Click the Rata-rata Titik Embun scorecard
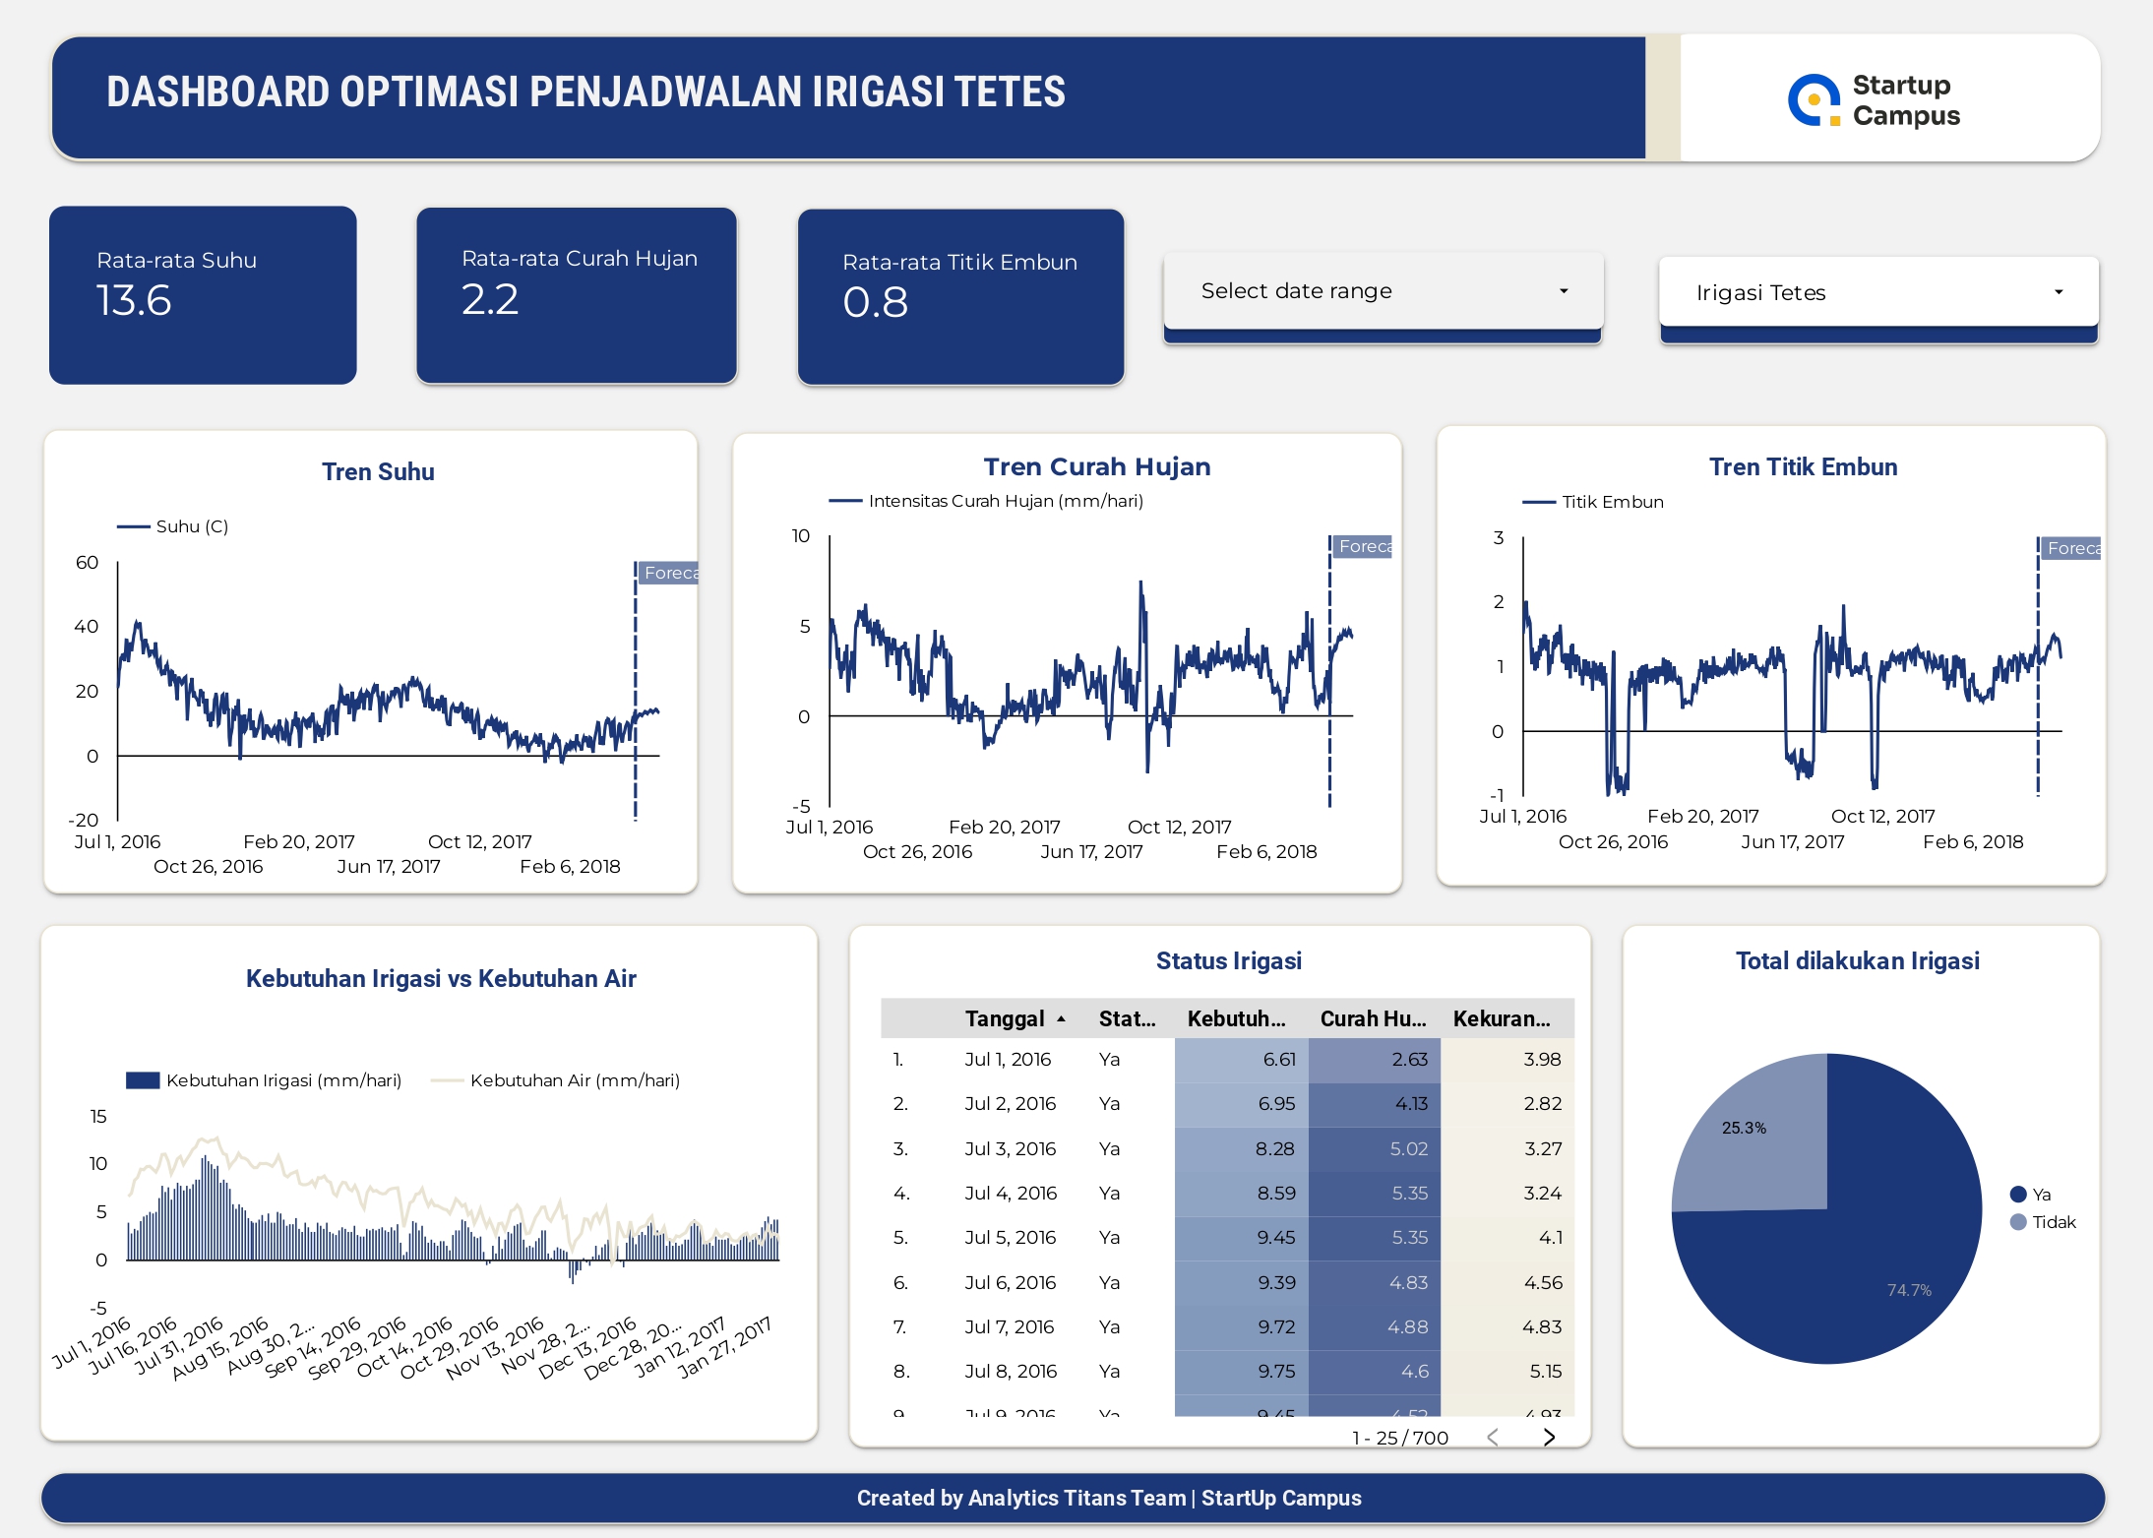 click(960, 297)
